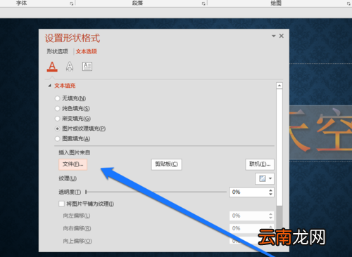Open the Text Effects icon tab
Image resolution: width=352 pixels, height=257 pixels.
pyautogui.click(x=70, y=67)
